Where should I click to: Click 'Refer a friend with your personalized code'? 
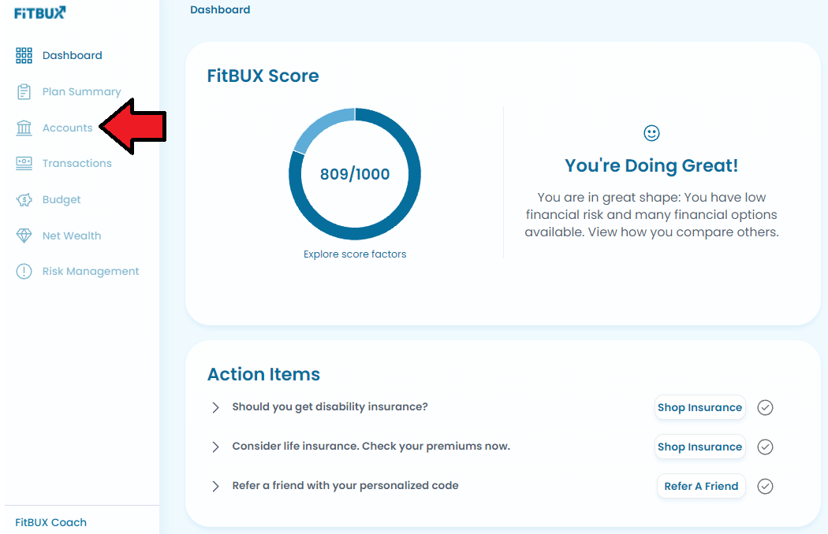(345, 485)
